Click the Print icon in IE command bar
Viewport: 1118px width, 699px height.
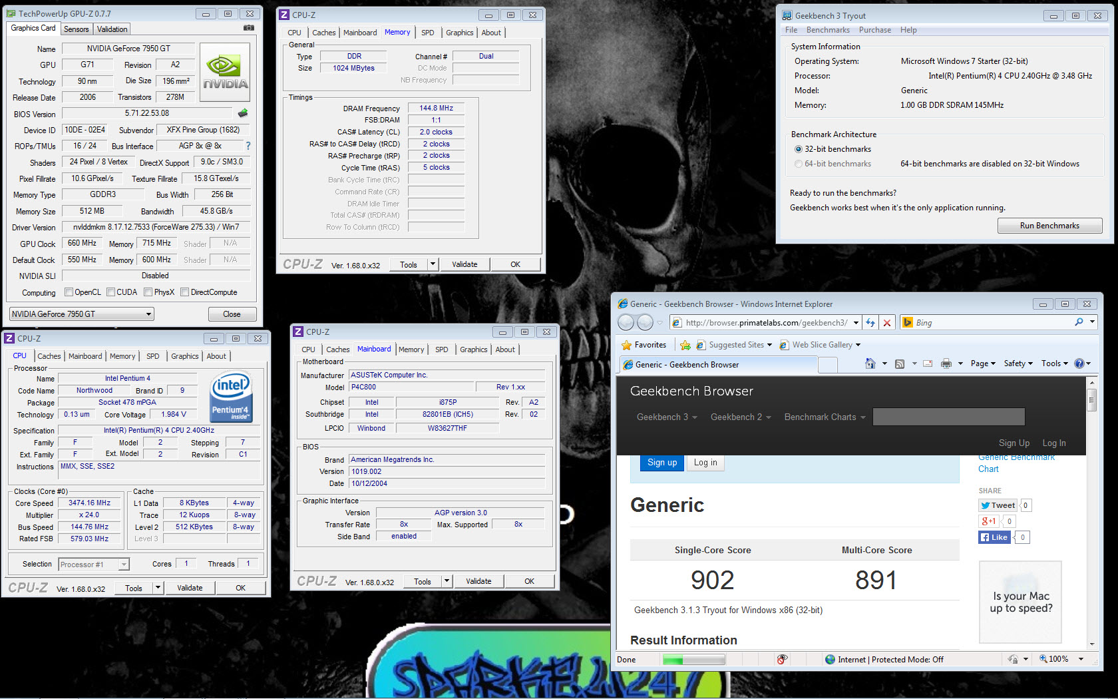click(x=946, y=363)
